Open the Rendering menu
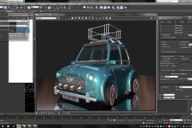This screenshot has height=128, width=192. 53,4
